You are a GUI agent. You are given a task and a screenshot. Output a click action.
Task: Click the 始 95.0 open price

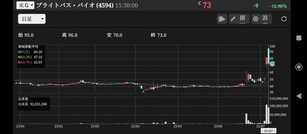[x=26, y=35]
